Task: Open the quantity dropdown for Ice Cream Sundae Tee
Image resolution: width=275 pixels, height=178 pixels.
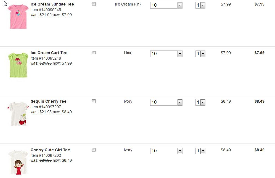Action: coord(200,5)
